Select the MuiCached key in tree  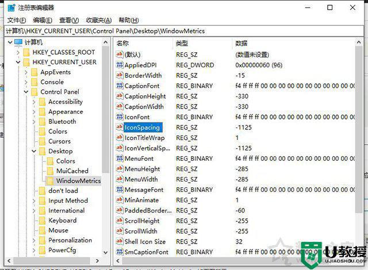72,171
